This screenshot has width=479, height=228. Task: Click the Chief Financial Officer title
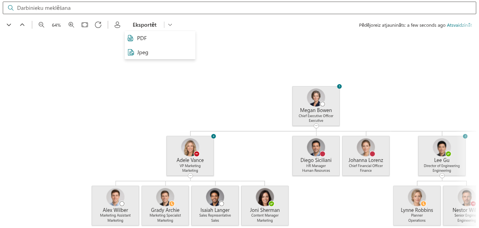(x=366, y=166)
